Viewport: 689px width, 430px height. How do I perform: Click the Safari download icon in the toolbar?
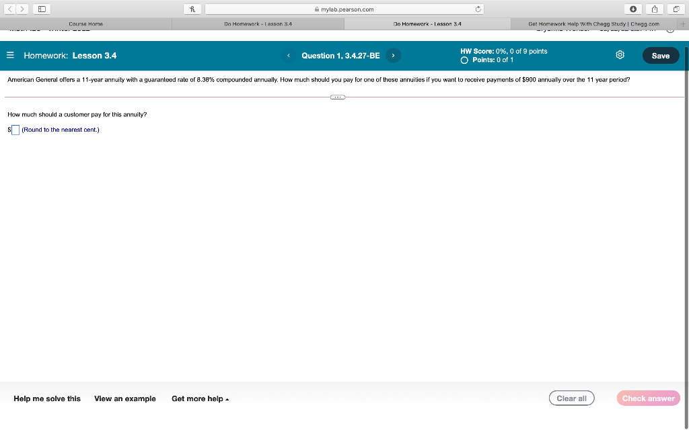pos(633,9)
